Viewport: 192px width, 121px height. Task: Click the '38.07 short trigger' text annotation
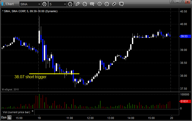click(x=30, y=77)
